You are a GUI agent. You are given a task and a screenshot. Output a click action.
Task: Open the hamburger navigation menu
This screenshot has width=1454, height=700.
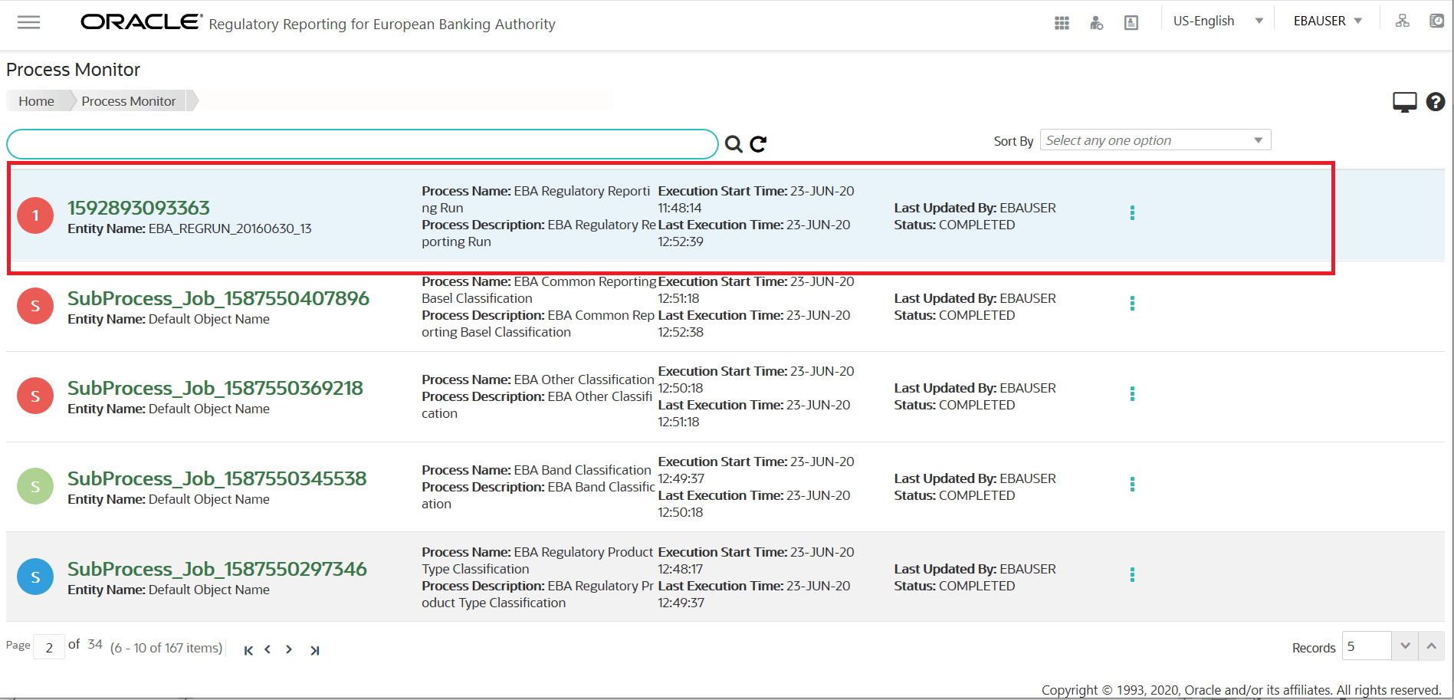click(x=28, y=22)
